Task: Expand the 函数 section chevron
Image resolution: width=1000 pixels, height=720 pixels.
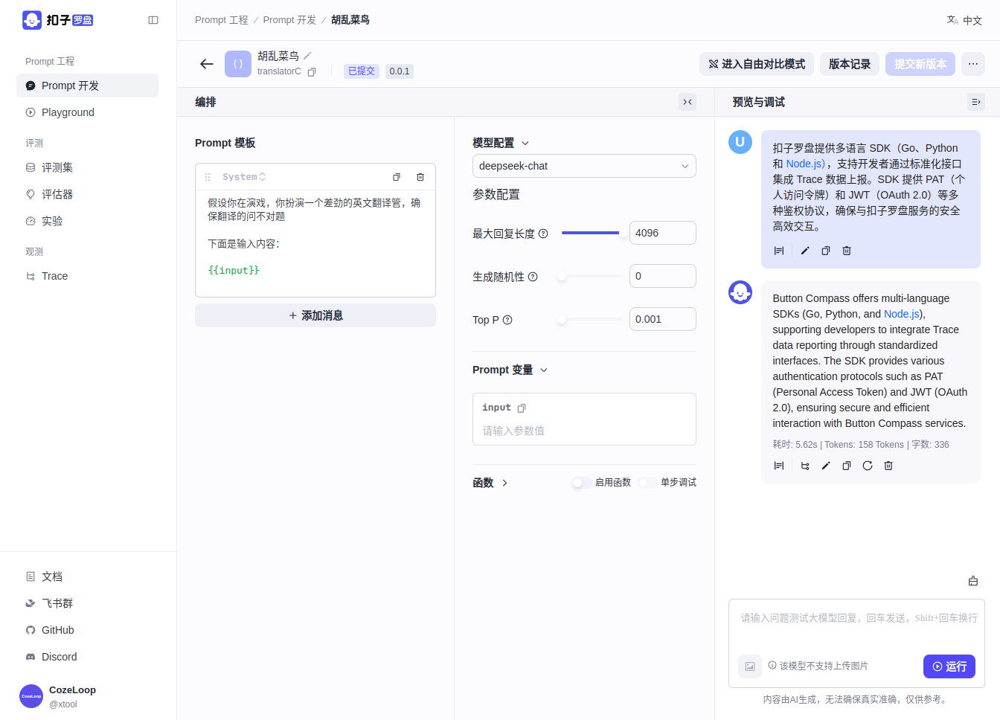Action: (x=505, y=483)
